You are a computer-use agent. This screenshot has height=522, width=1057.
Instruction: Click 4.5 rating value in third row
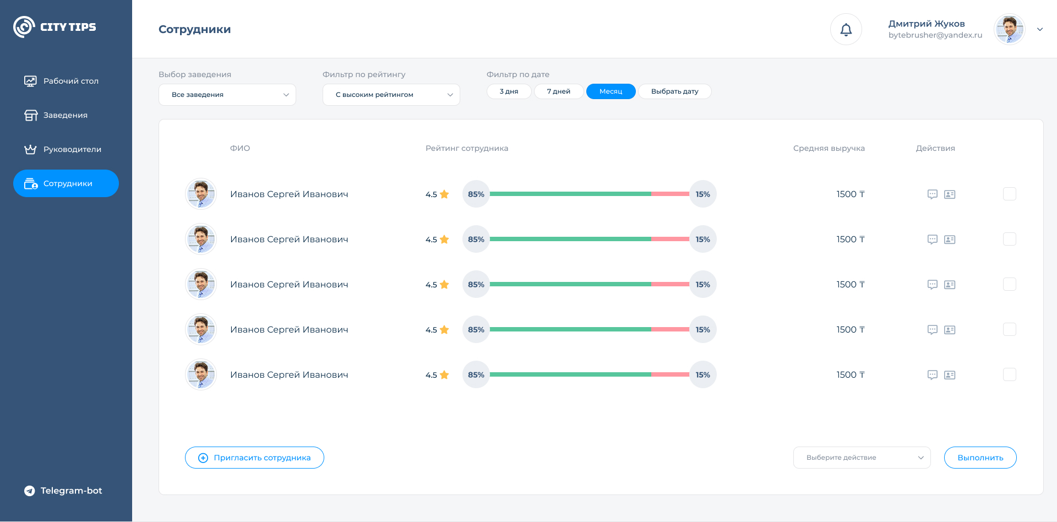(x=431, y=285)
